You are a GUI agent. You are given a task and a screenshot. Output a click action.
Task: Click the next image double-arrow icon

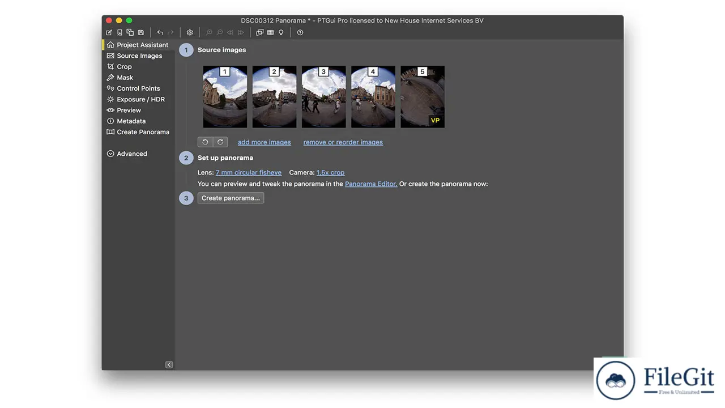[241, 32]
